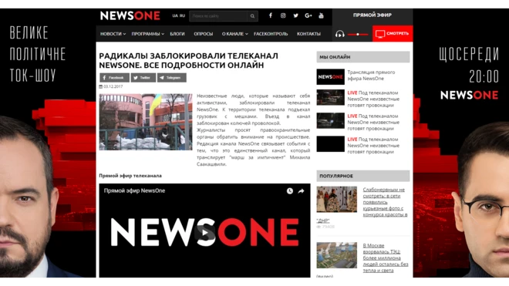Open the Контакты menu item
The width and height of the screenshot is (509, 286).
tap(308, 34)
